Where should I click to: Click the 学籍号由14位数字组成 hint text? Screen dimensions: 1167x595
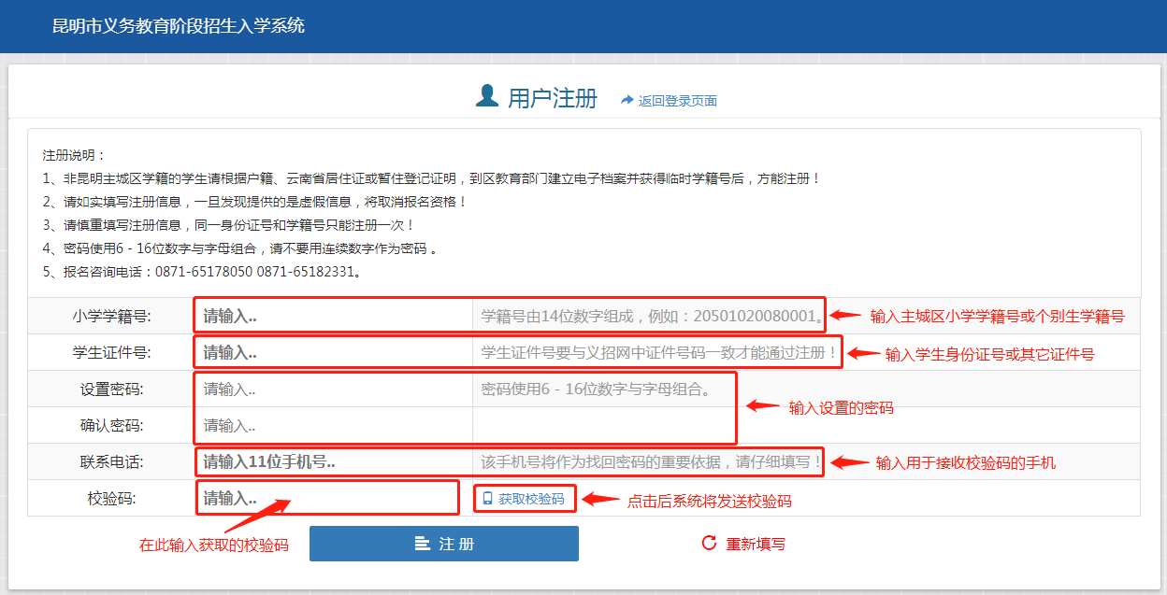652,316
